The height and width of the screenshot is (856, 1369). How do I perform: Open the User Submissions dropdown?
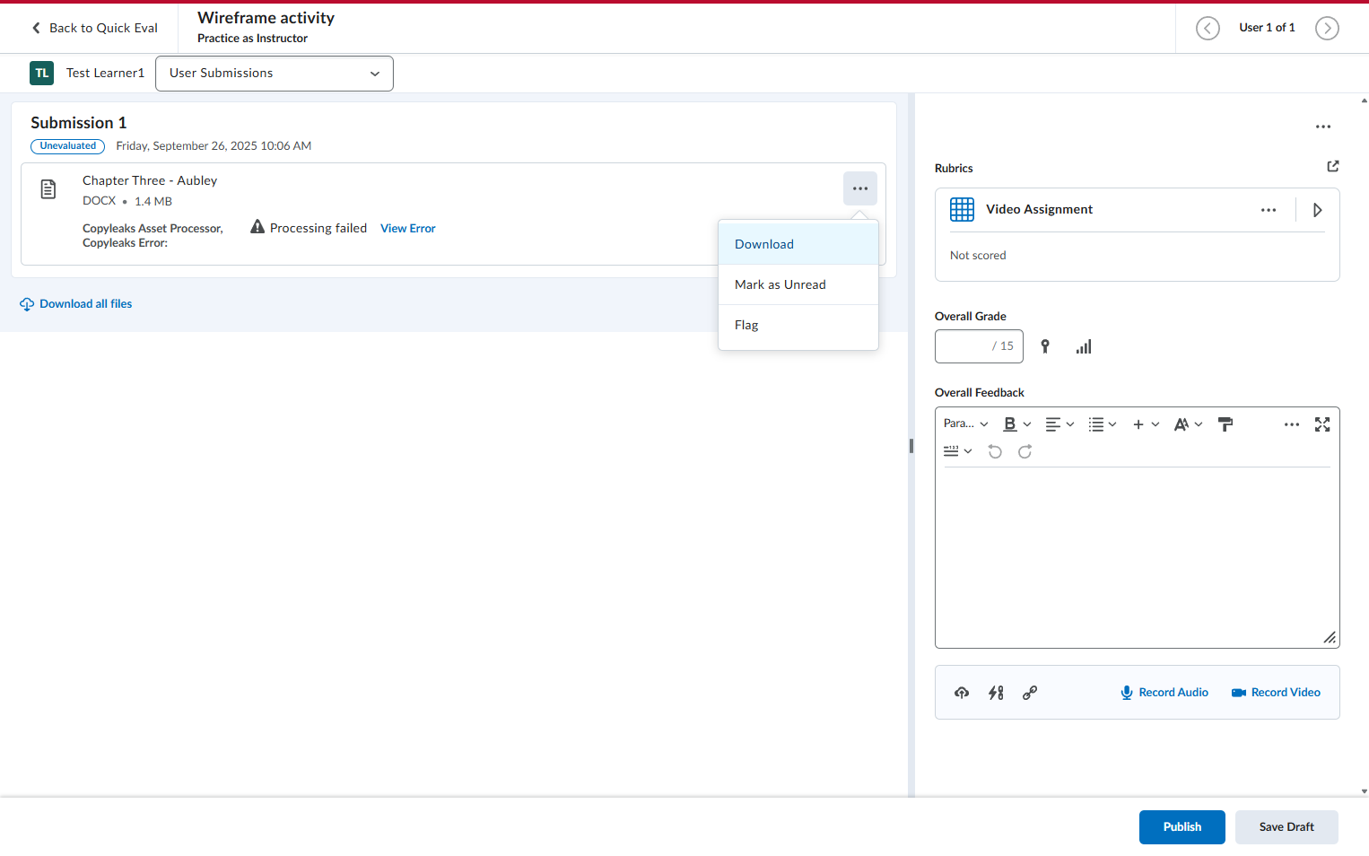(275, 74)
